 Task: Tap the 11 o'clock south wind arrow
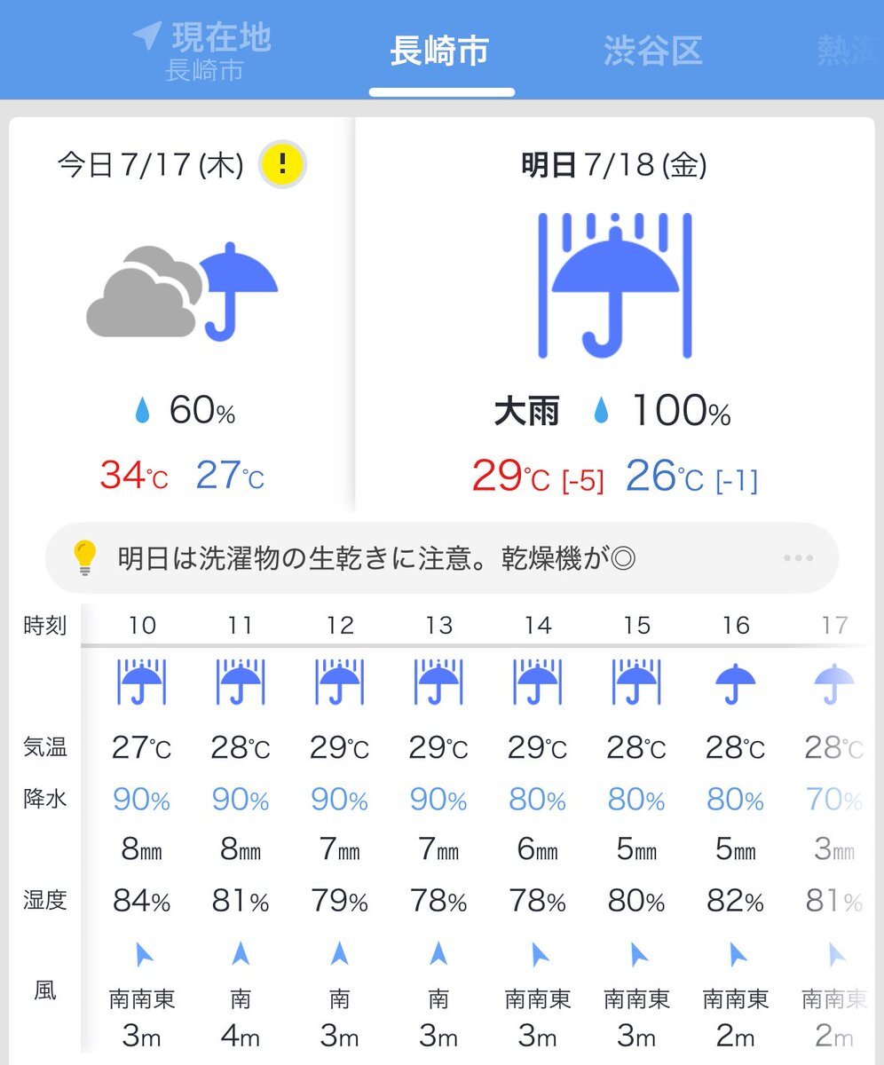pyautogui.click(x=241, y=954)
